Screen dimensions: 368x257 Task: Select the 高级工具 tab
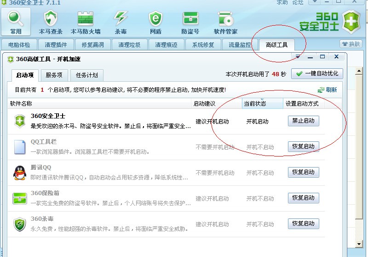tap(277, 45)
